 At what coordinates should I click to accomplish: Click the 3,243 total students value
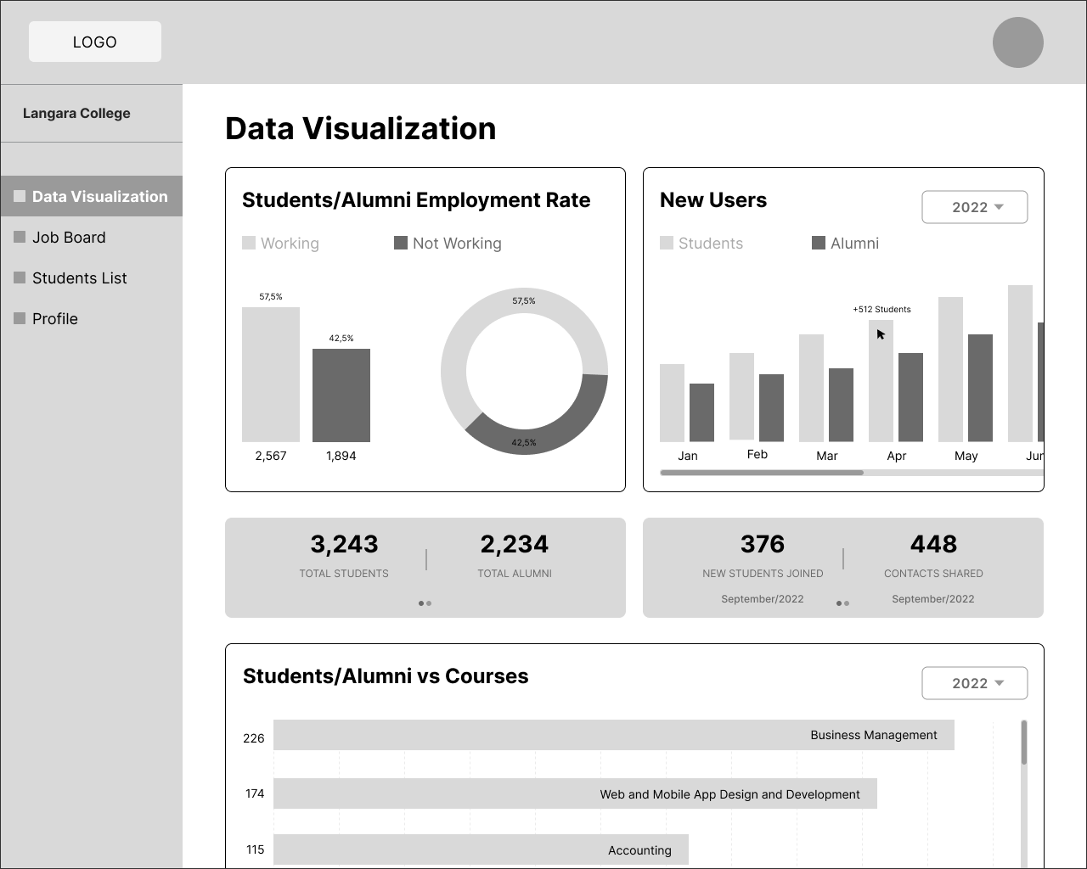coord(344,544)
